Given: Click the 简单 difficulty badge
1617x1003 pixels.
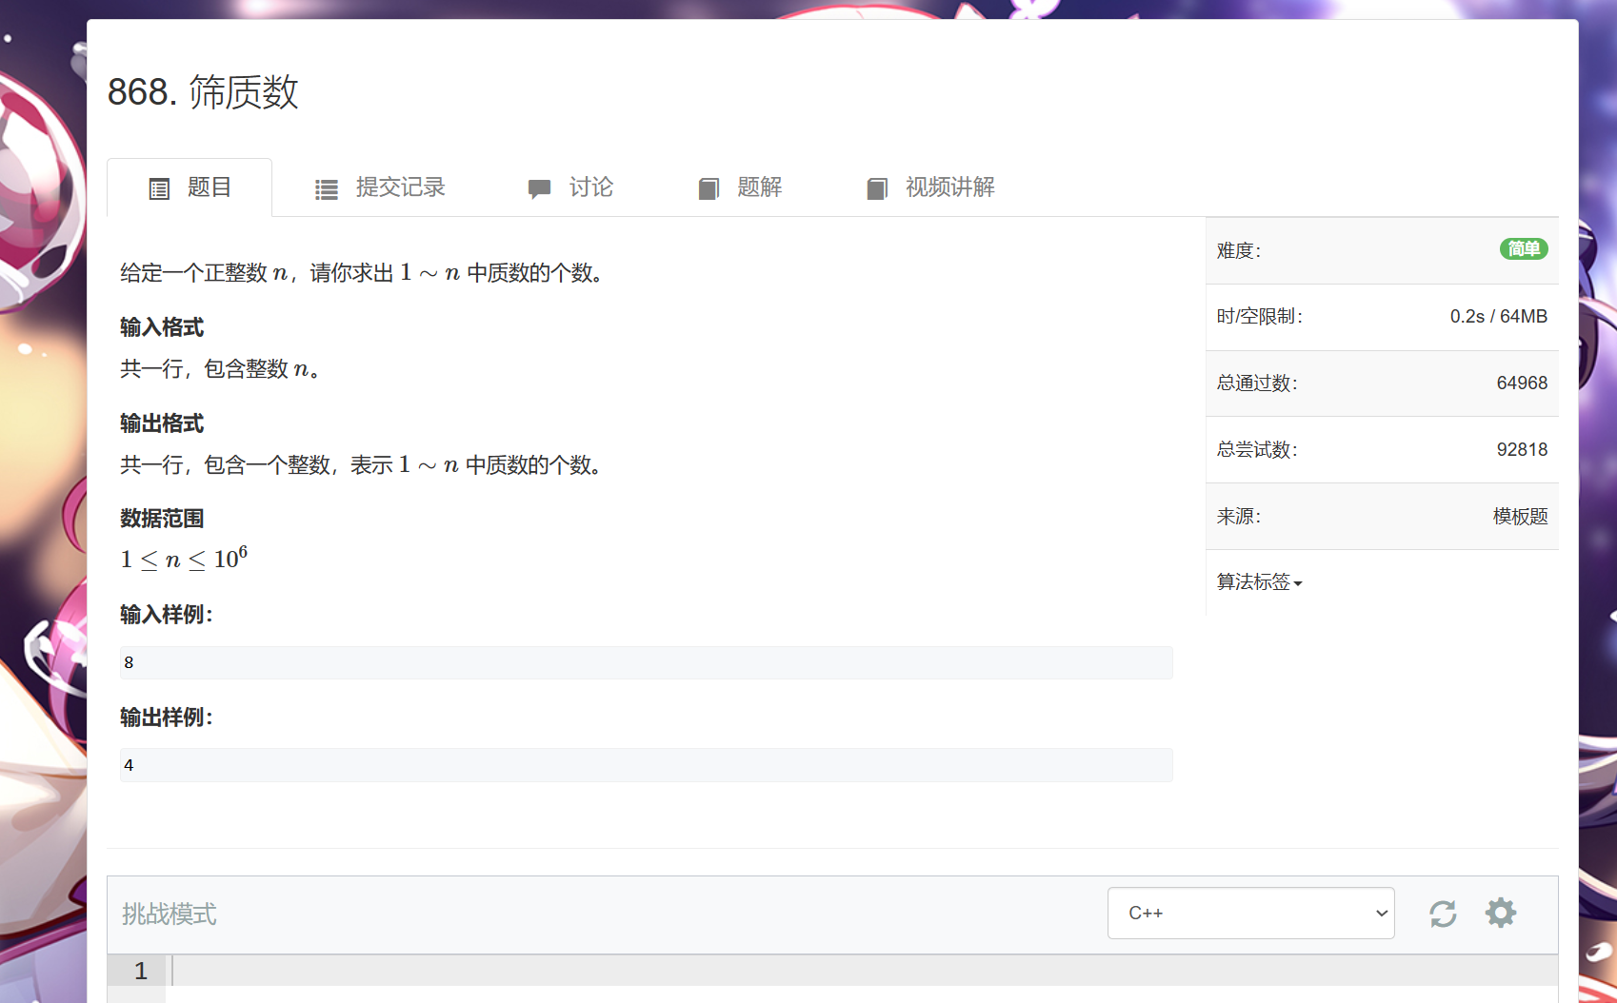Looking at the screenshot, I should tap(1524, 249).
